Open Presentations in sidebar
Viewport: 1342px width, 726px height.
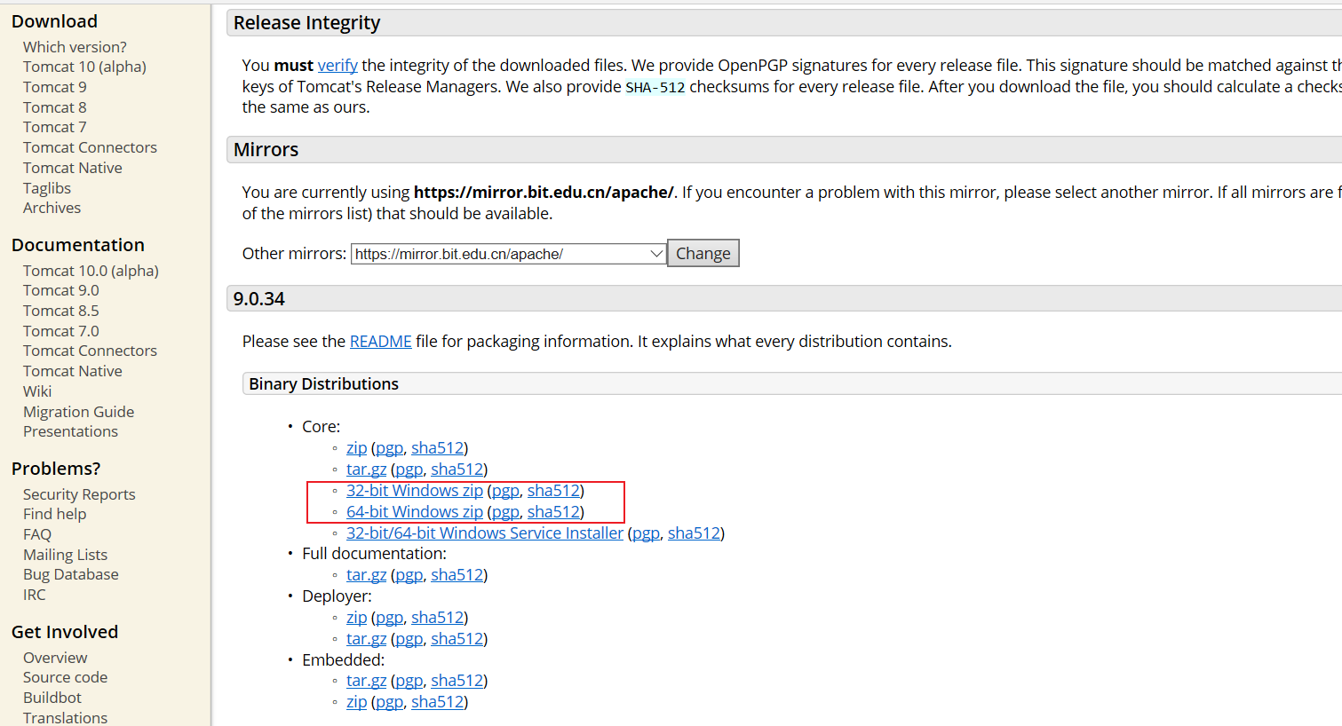[x=70, y=431]
